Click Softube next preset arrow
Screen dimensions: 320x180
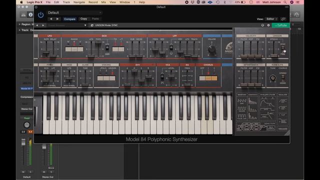click(43, 25)
